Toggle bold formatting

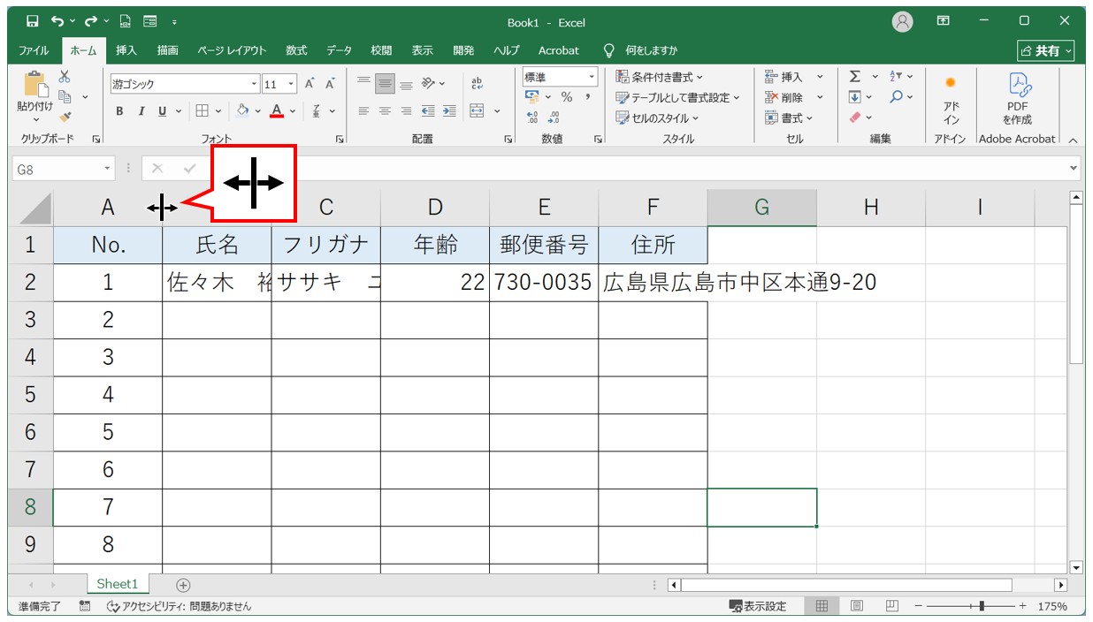119,111
